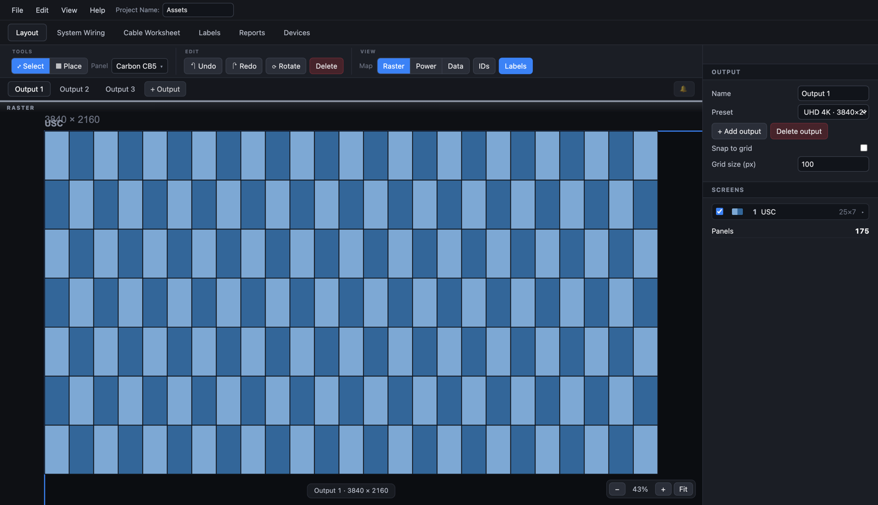Open the Help menu
Viewport: 878px width, 505px height.
click(x=97, y=10)
